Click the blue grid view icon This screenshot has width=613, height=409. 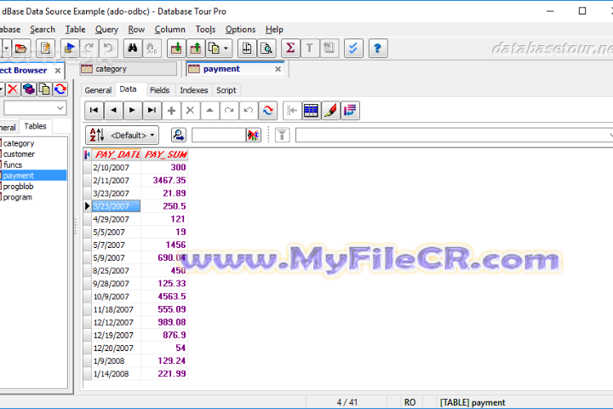[312, 111]
